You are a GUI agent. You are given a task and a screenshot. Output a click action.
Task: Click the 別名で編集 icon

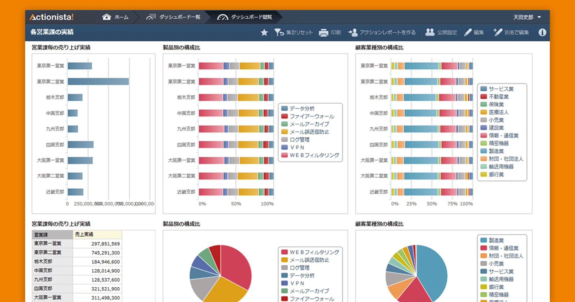[x=498, y=32]
